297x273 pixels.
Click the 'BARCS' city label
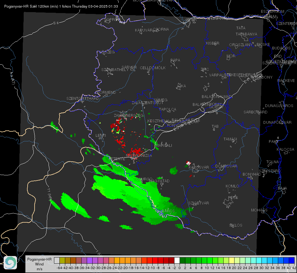(x=168, y=211)
